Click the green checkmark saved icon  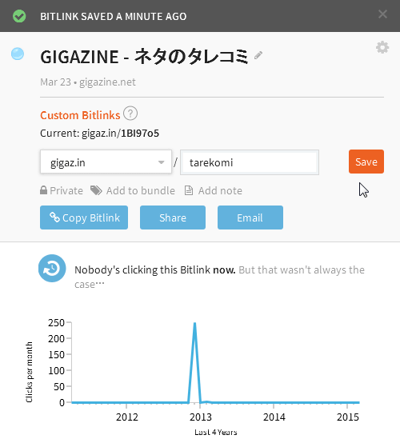pos(19,16)
